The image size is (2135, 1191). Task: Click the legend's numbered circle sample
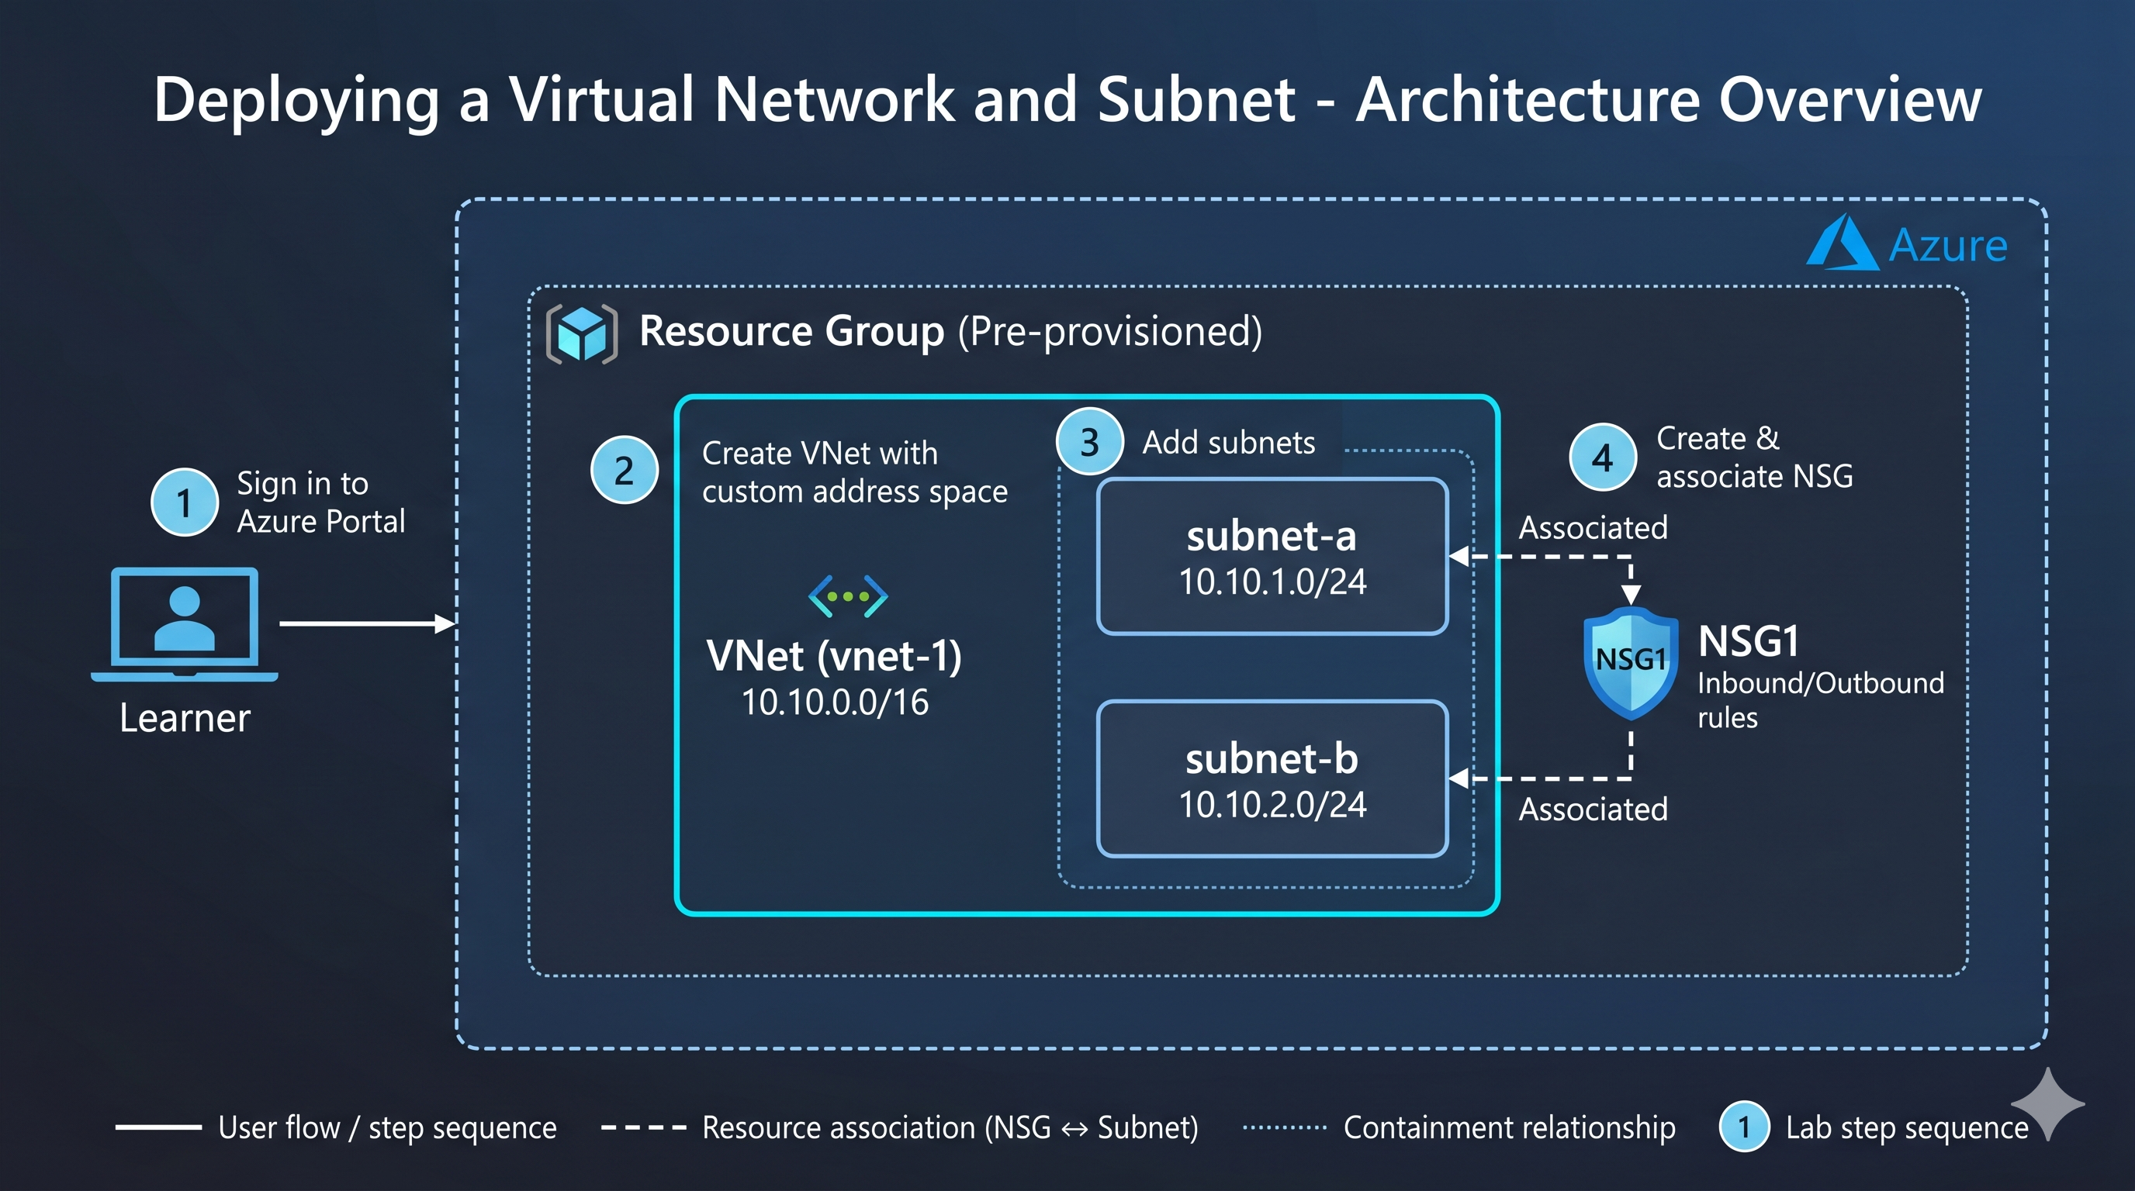pyautogui.click(x=1744, y=1127)
